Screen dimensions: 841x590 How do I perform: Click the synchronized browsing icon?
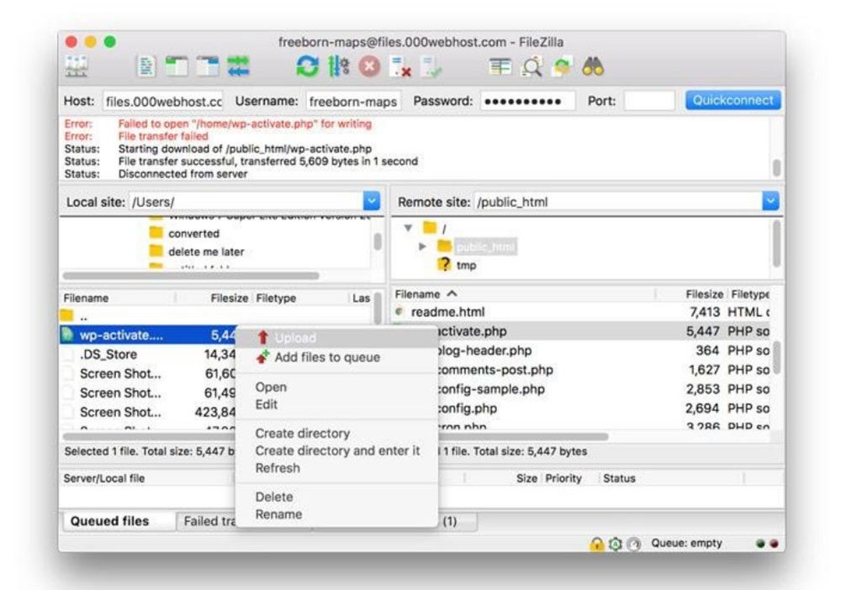562,67
